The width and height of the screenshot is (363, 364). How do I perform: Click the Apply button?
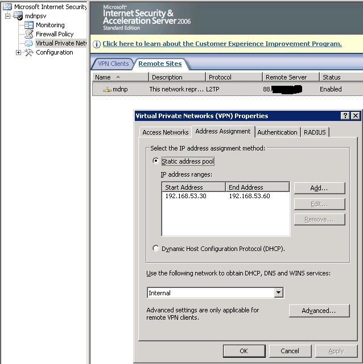coord(336,351)
